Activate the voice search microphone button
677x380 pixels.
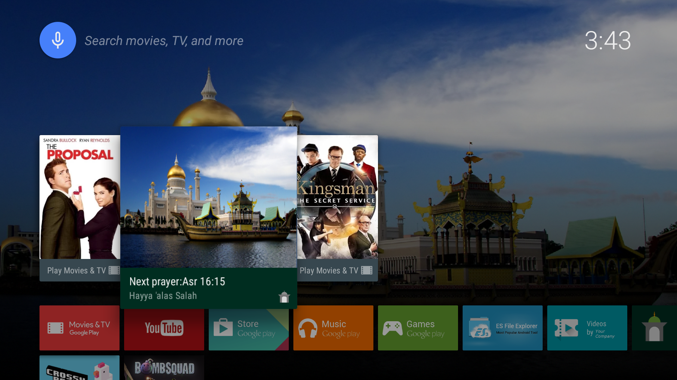tap(58, 40)
